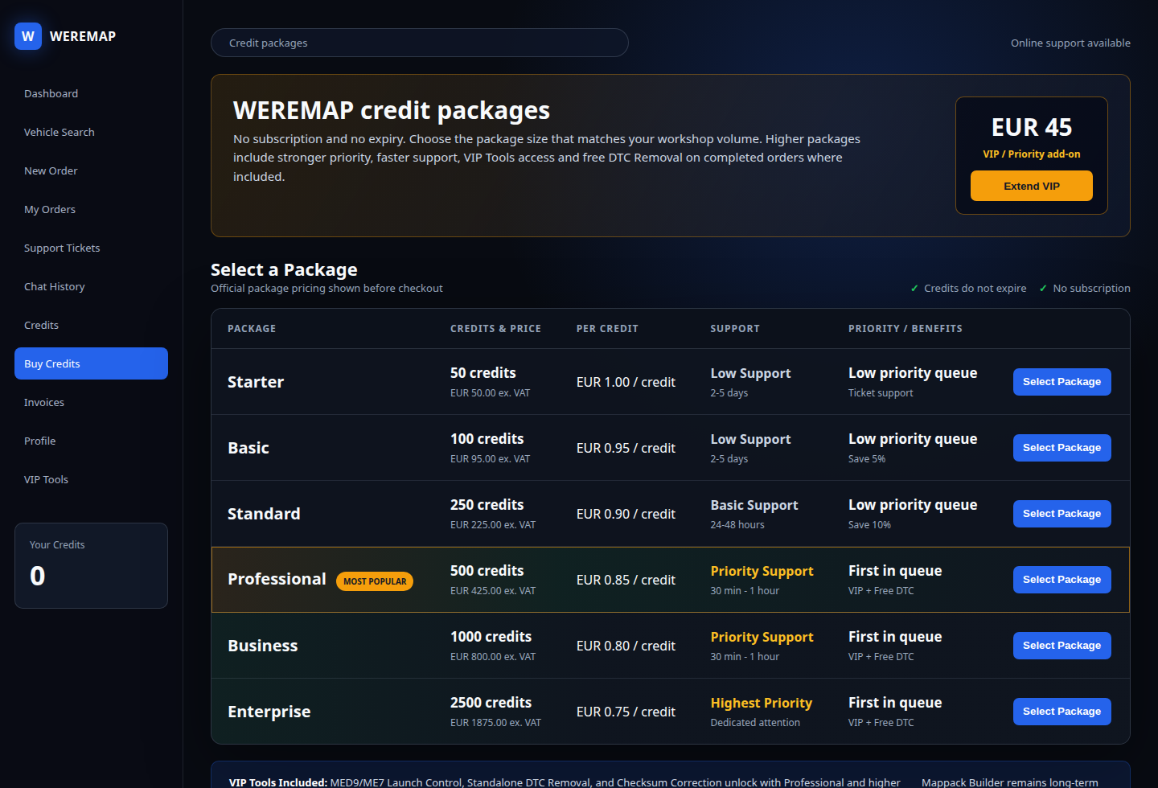
Task: Click the WEREMAP logo icon
Action: pyautogui.click(x=28, y=36)
